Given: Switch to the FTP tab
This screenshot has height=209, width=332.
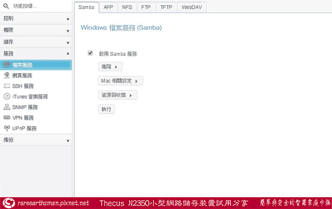Looking at the screenshot, I should 146,7.
